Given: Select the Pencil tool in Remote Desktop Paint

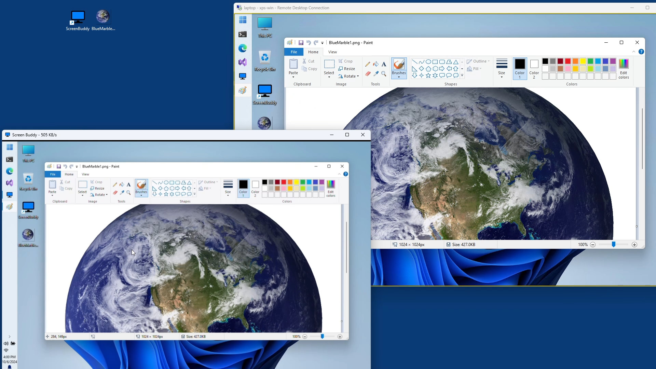Looking at the screenshot, I should click(368, 64).
